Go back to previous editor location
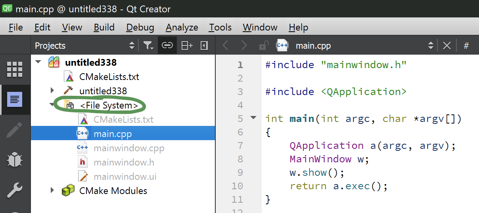Viewport: 479px width, 213px height. tap(226, 46)
